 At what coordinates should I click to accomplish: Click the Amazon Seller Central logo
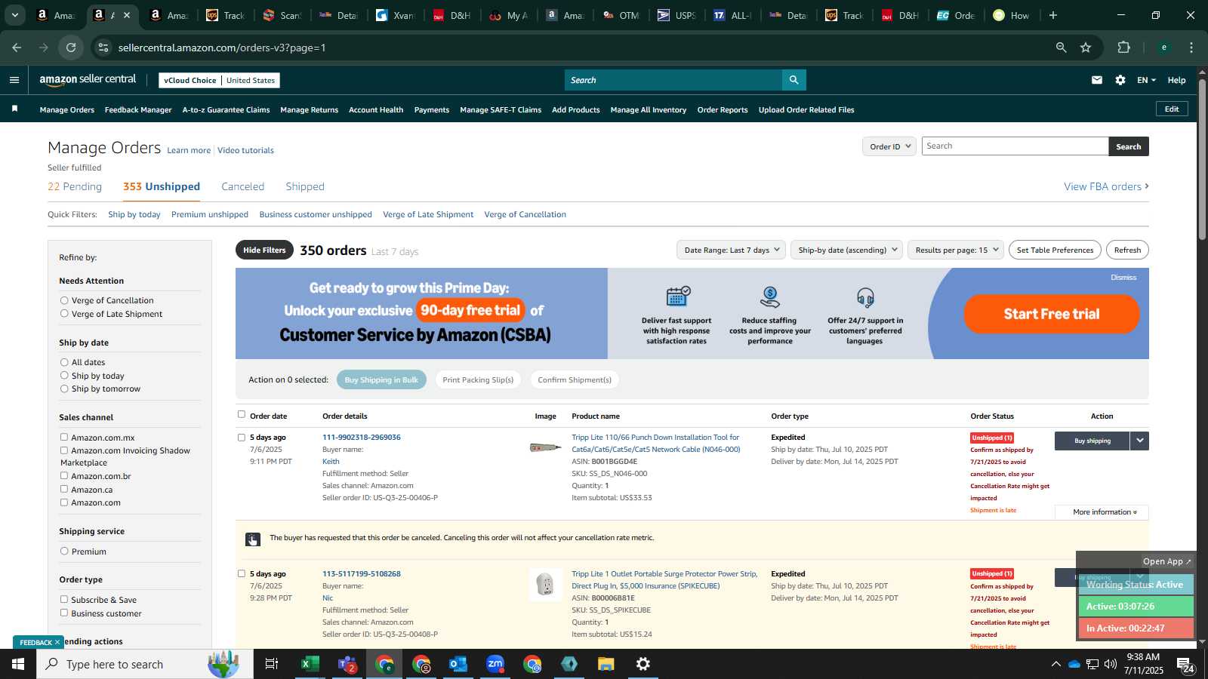(88, 79)
